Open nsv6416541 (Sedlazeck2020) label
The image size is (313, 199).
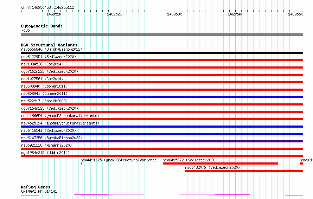(49, 130)
